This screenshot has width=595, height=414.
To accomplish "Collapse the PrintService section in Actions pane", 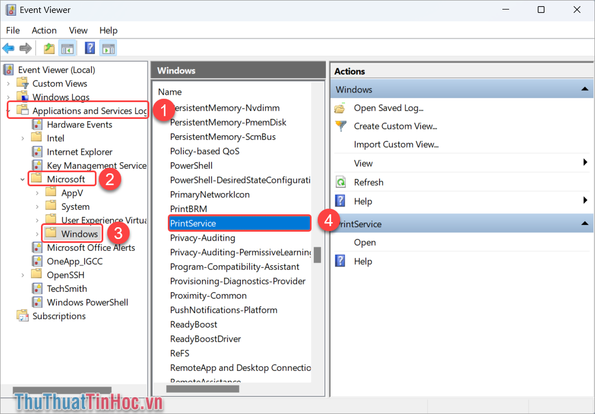I will pyautogui.click(x=584, y=224).
